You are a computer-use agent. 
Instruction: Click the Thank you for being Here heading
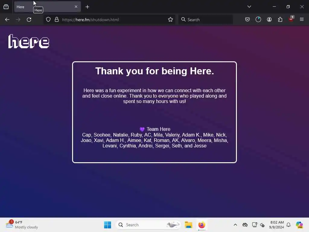(154, 71)
